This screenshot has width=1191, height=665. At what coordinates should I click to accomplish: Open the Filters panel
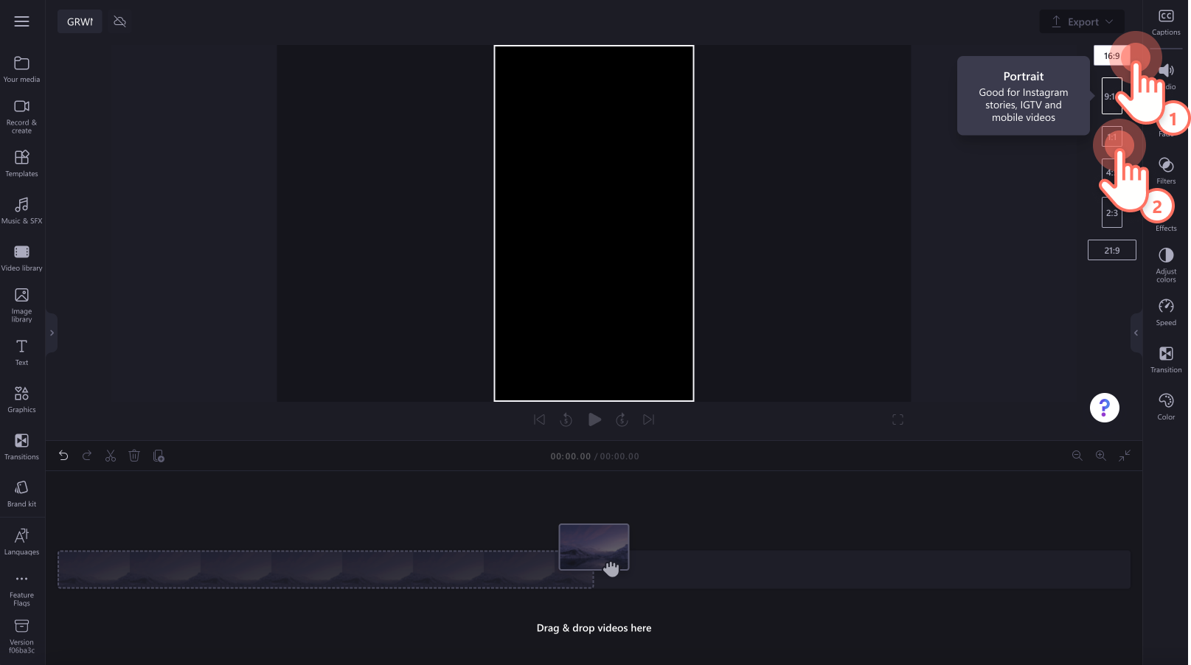click(1166, 171)
